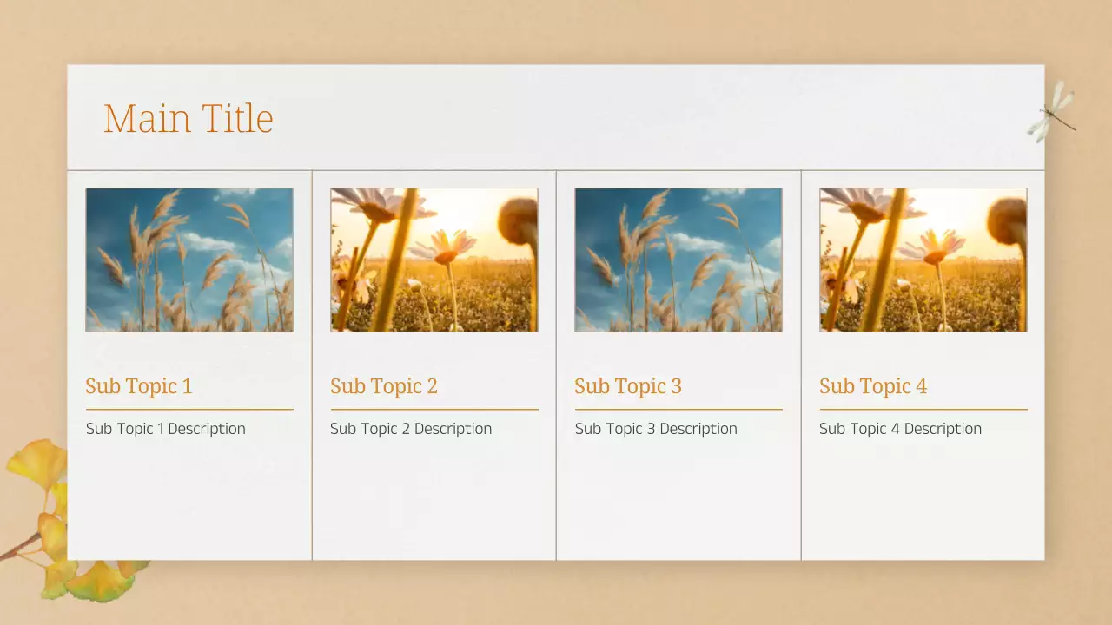The image size is (1112, 625).
Task: Click the blue-sky grass photo in Sub Topic 3
Action: click(x=678, y=259)
